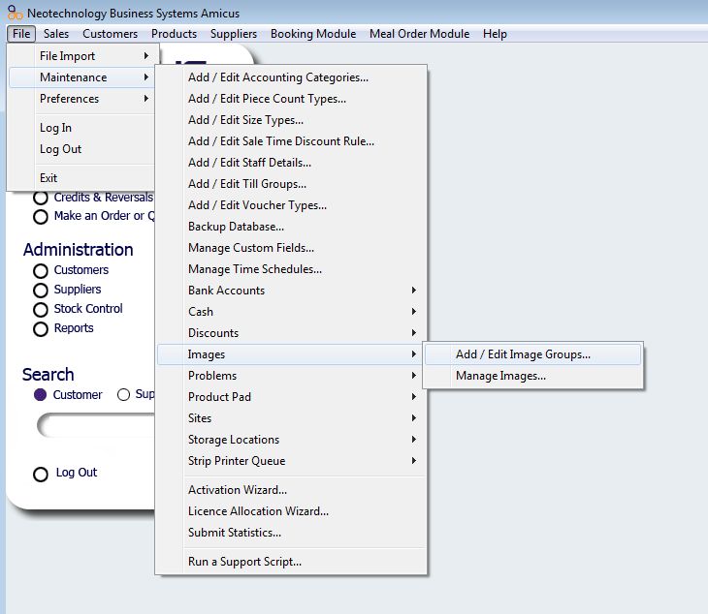
Task: Expand the Strip Printer Queue submenu
Action: (x=291, y=461)
